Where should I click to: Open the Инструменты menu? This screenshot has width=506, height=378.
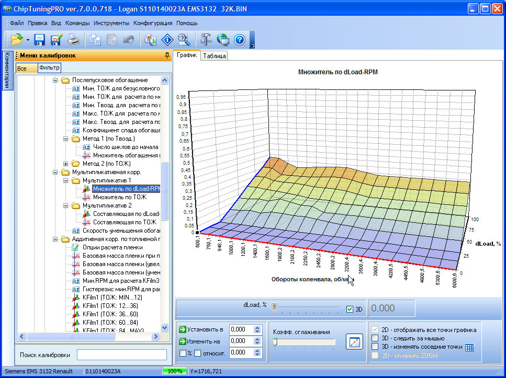pyautogui.click(x=111, y=23)
